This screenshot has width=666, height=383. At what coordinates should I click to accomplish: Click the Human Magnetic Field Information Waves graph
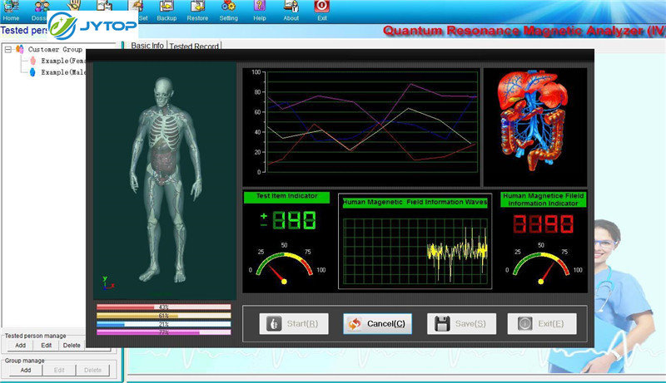pyautogui.click(x=415, y=251)
